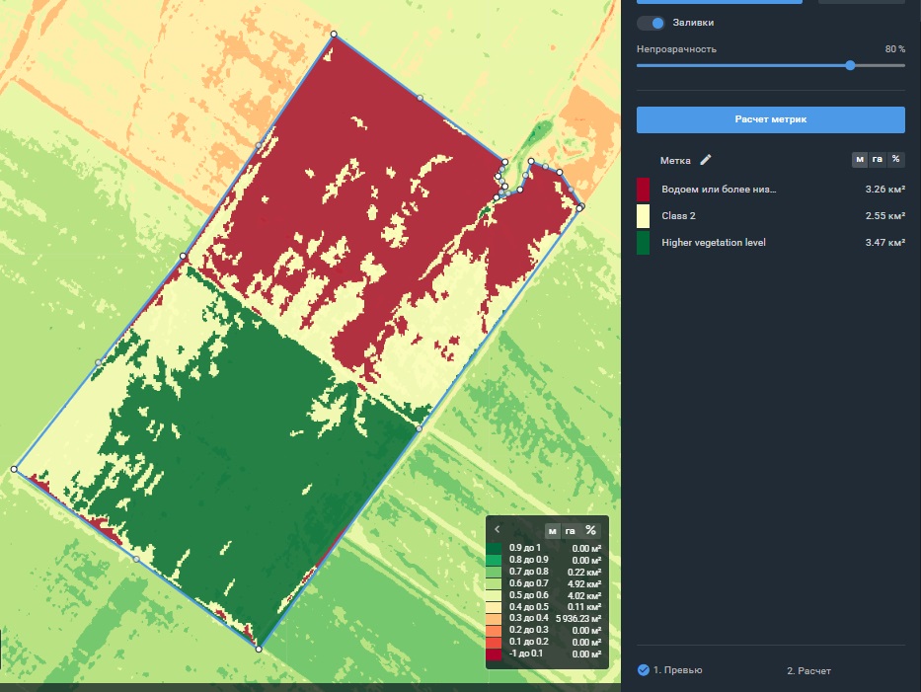Click the Расчет метрик button
The width and height of the screenshot is (921, 692).
tap(770, 119)
